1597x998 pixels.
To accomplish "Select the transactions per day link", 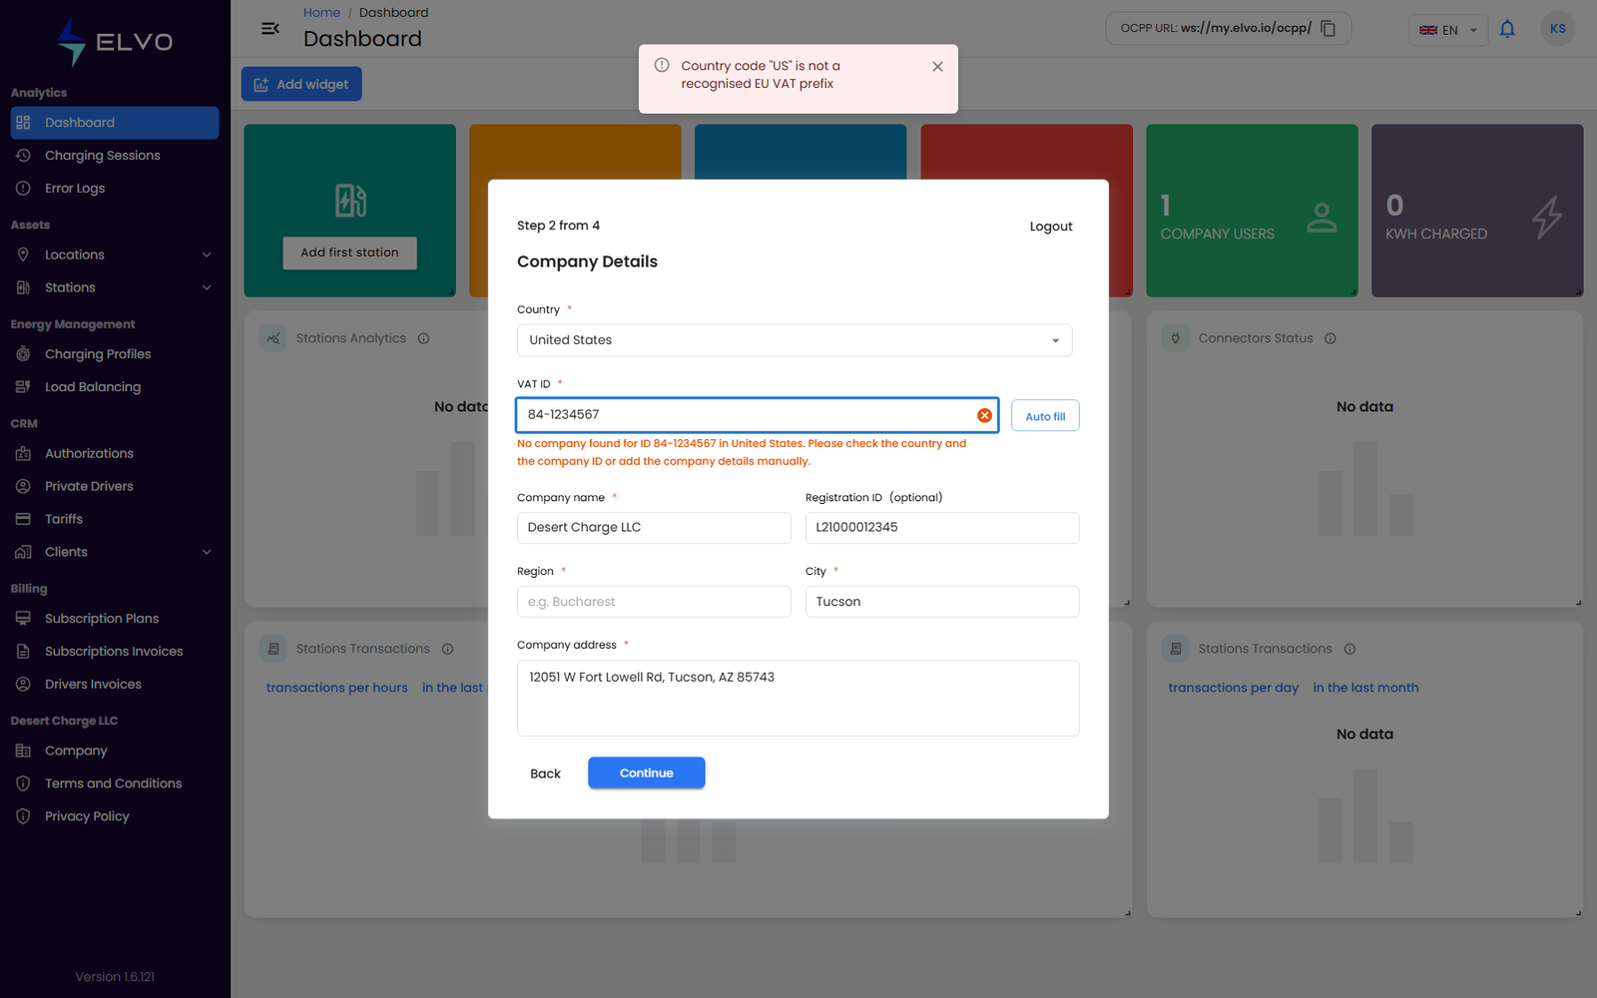I will pyautogui.click(x=1234, y=688).
